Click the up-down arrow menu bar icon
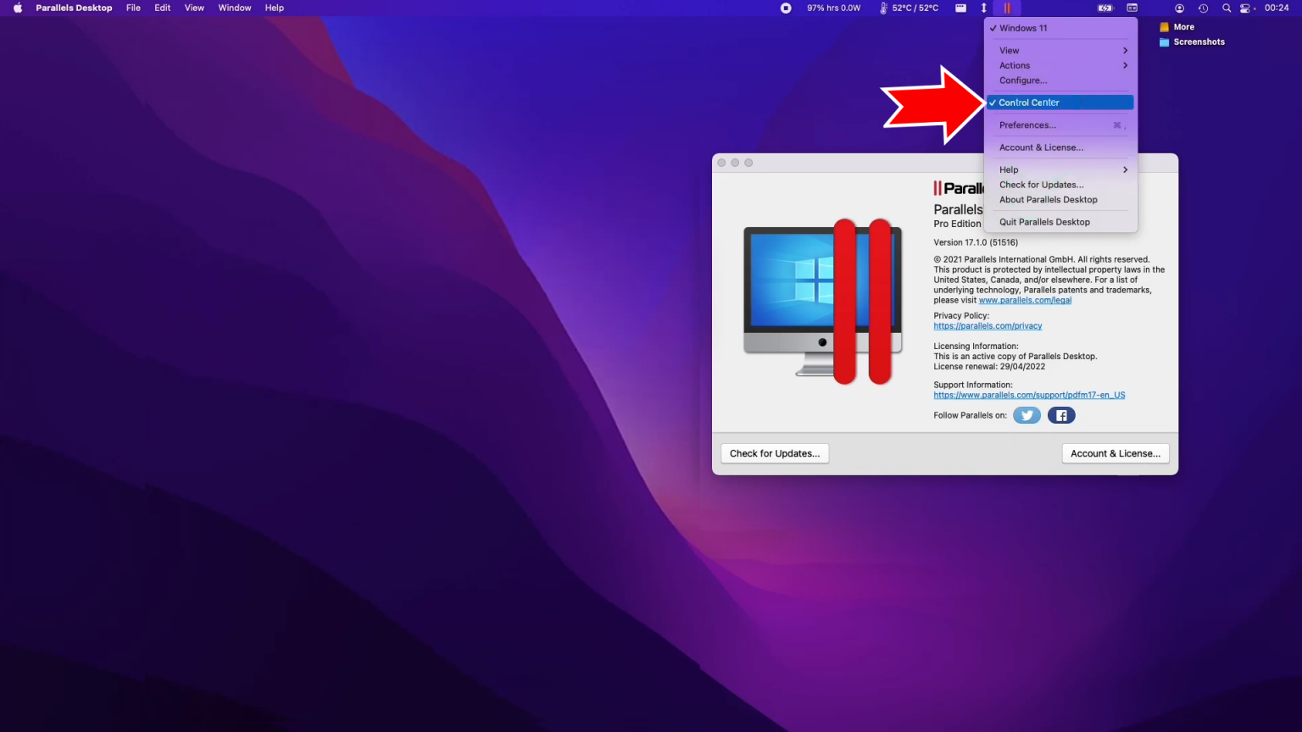 coord(984,8)
